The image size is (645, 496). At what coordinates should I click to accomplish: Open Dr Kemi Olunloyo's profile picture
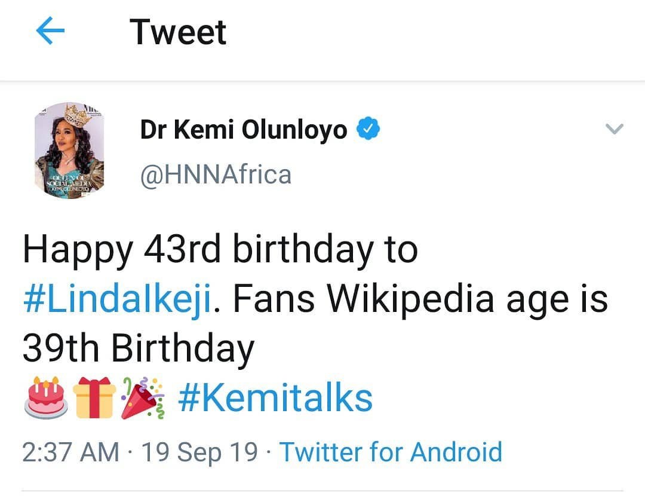[x=69, y=150]
